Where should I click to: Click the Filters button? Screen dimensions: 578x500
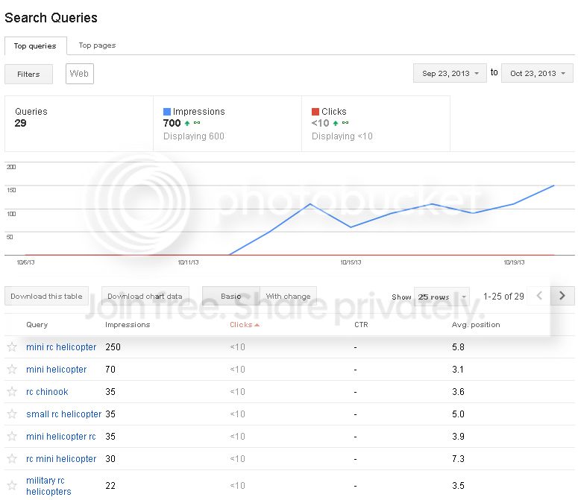(29, 74)
